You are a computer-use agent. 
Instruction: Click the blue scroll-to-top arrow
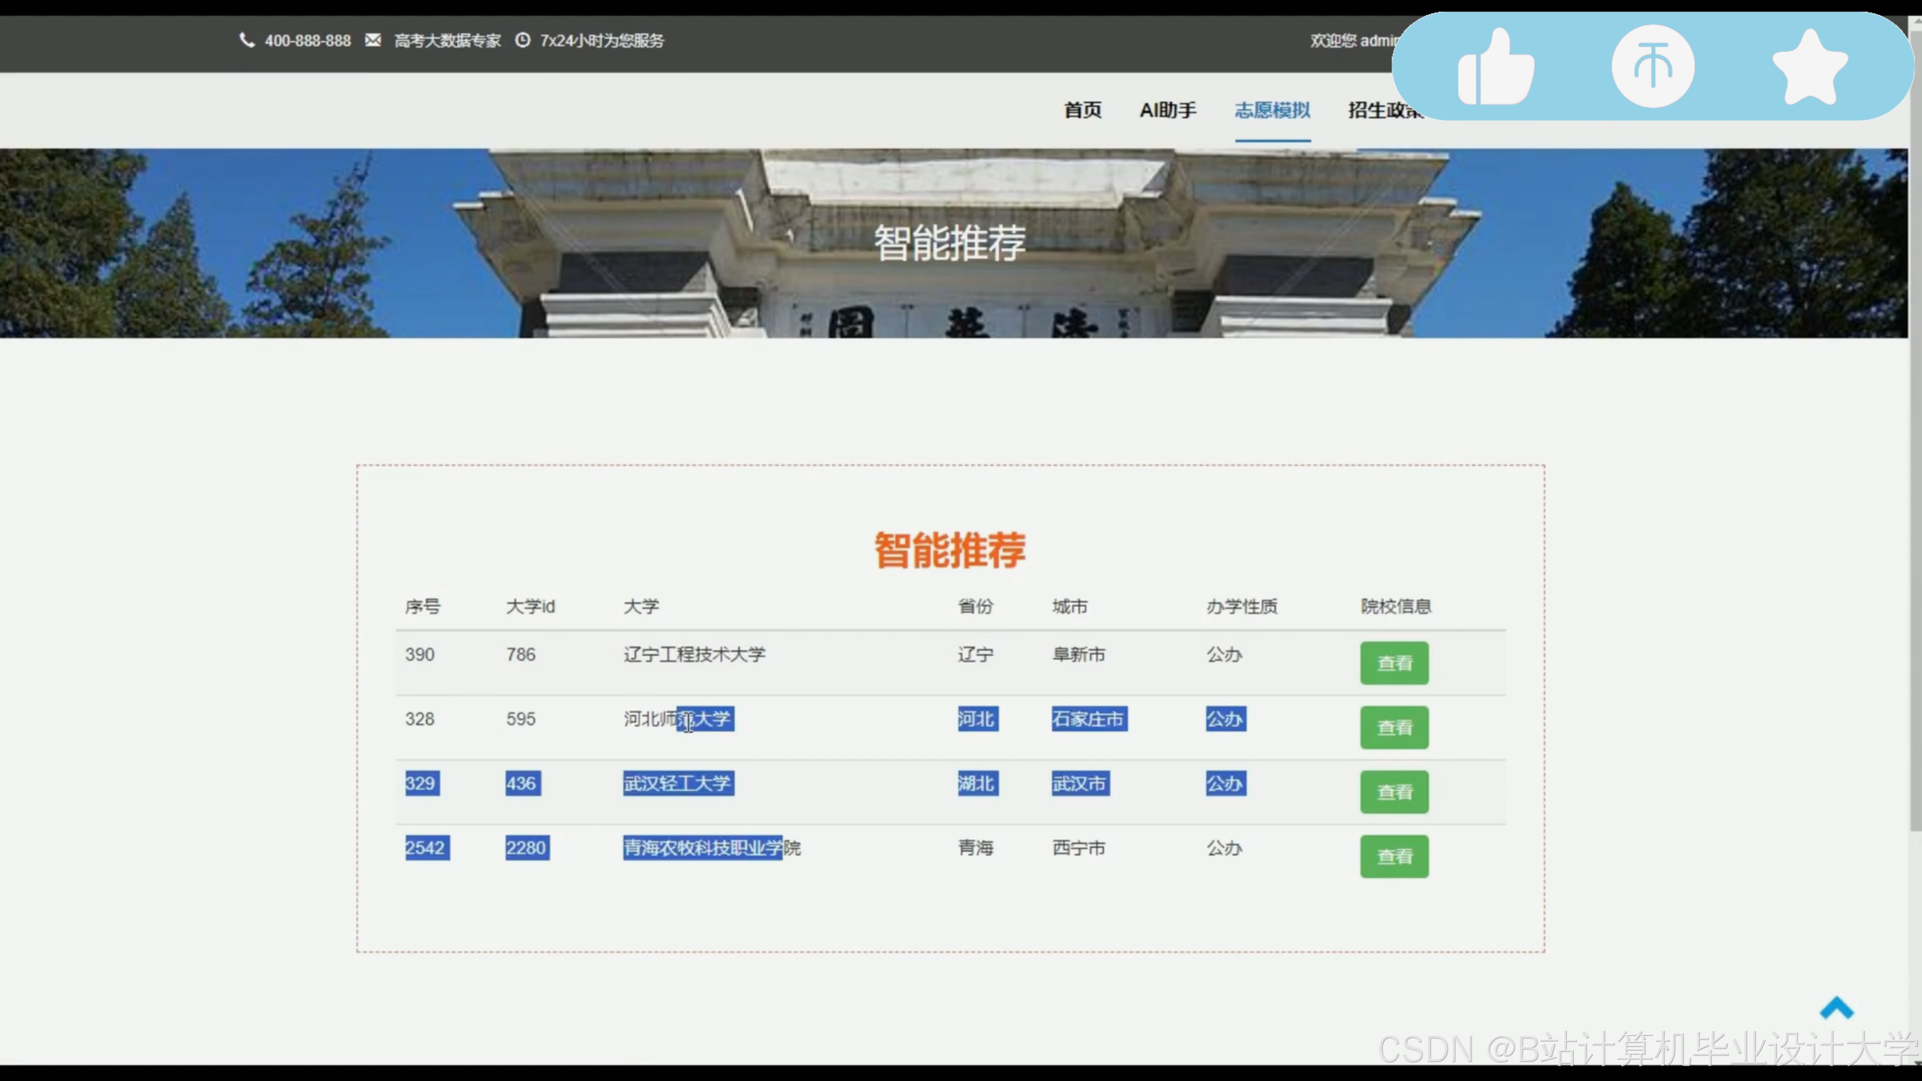click(x=1836, y=1008)
